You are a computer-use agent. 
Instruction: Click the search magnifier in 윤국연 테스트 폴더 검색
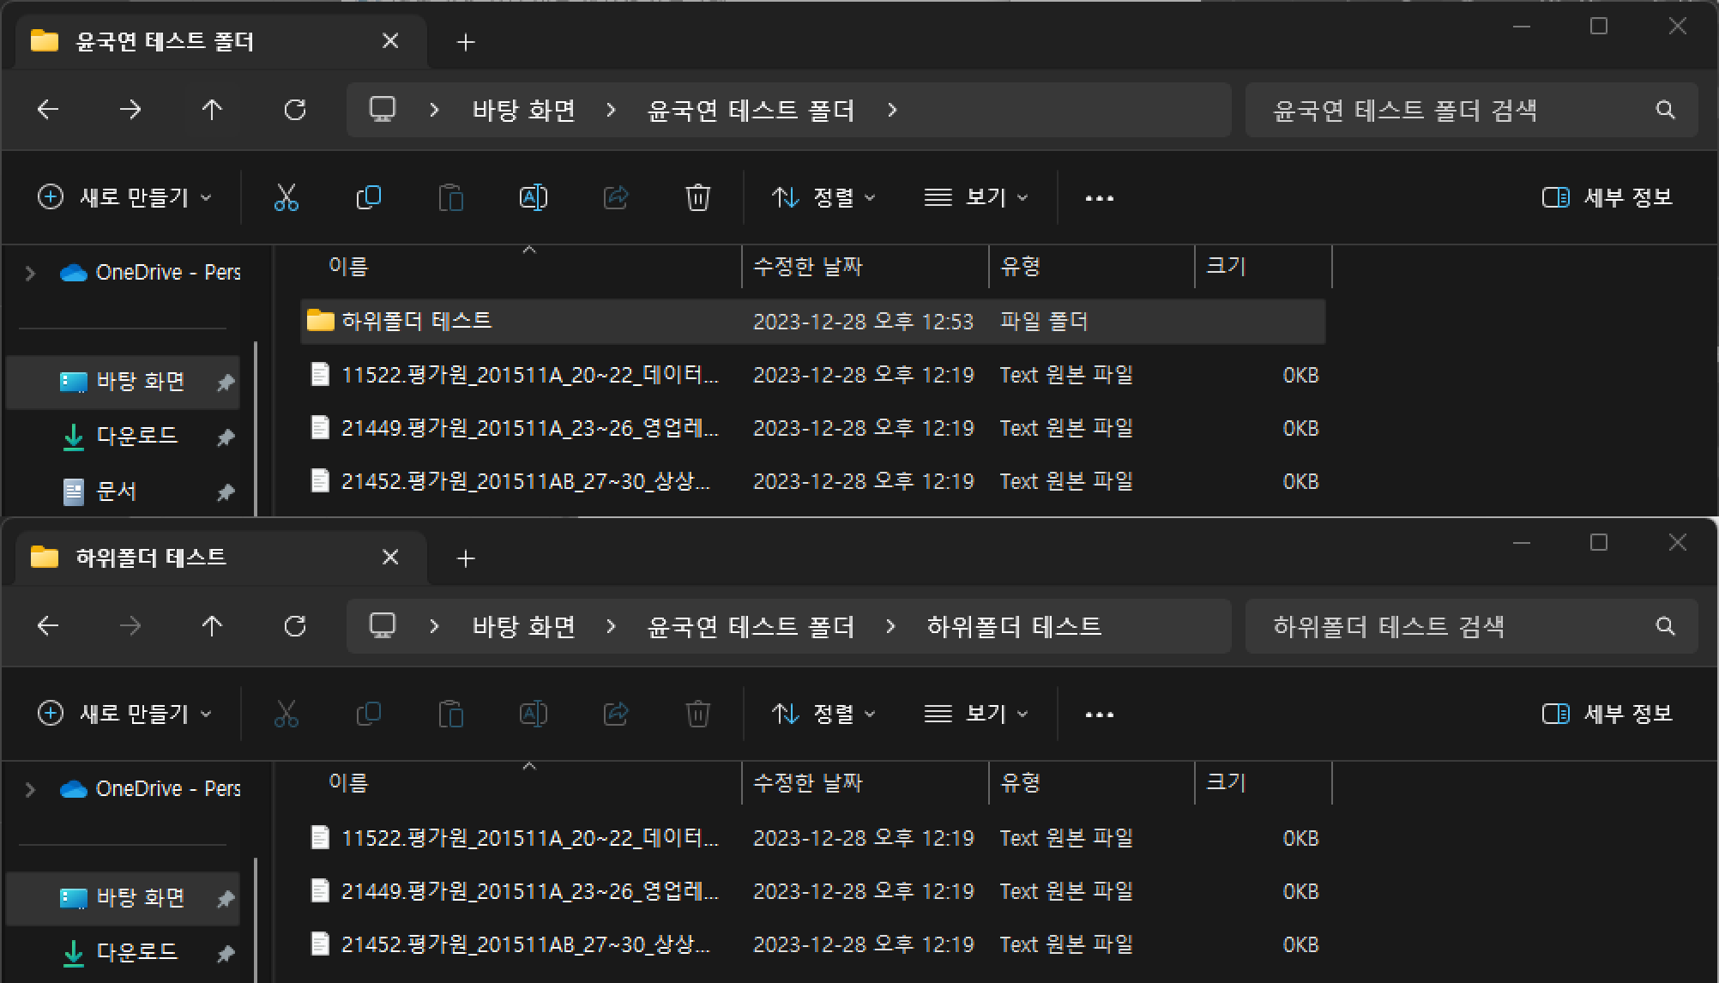(x=1665, y=110)
